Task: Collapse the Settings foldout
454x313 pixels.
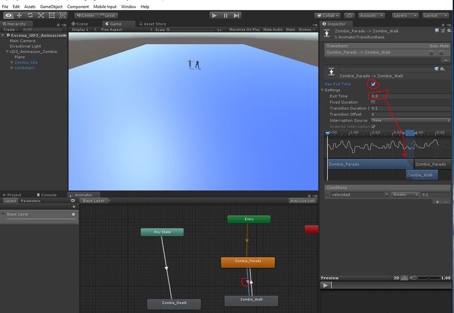Action: 322,90
